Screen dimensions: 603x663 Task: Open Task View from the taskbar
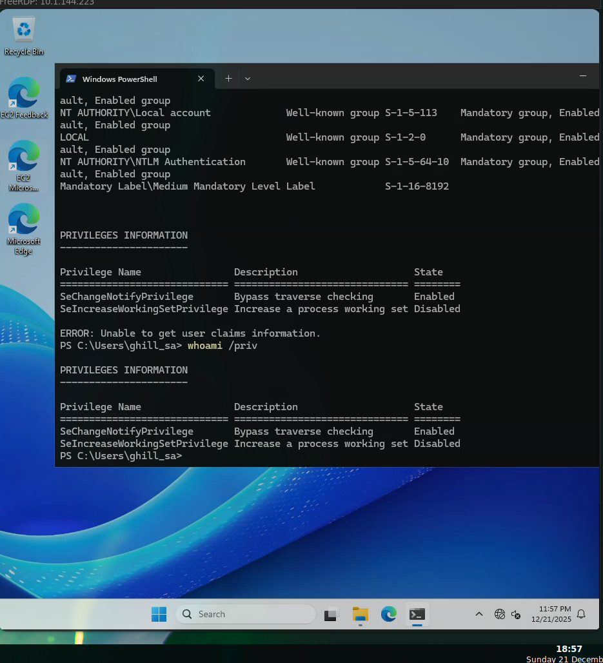click(x=331, y=615)
